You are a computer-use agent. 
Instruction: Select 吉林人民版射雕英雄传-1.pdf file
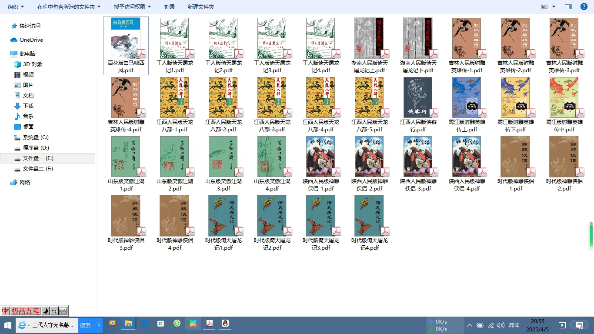pyautogui.click(x=467, y=46)
